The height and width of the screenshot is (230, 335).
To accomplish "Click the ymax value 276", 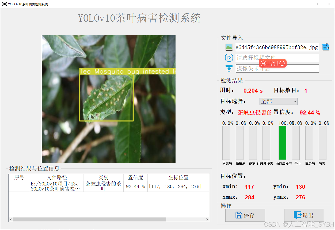I will click(x=300, y=197).
